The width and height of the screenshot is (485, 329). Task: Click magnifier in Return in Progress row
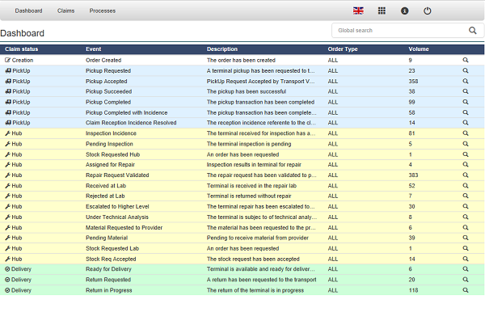pyautogui.click(x=466, y=289)
